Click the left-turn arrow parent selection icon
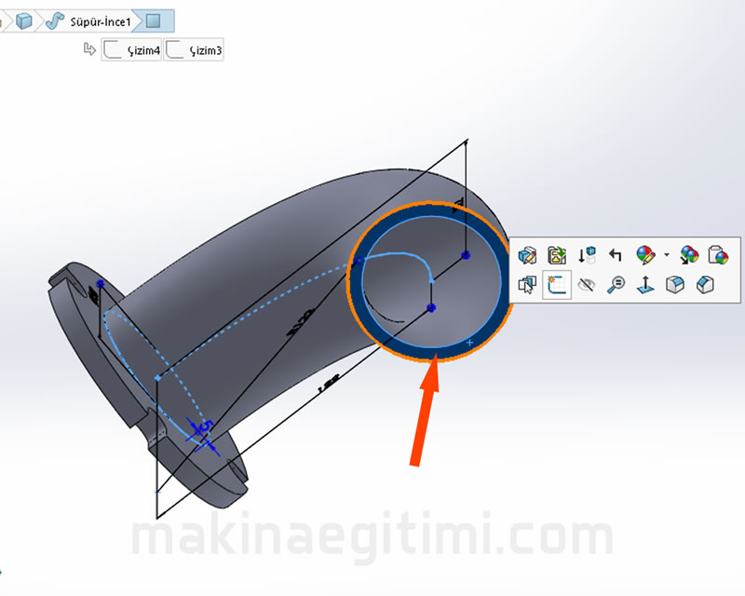Viewport: 745px width, 596px height. (616, 255)
